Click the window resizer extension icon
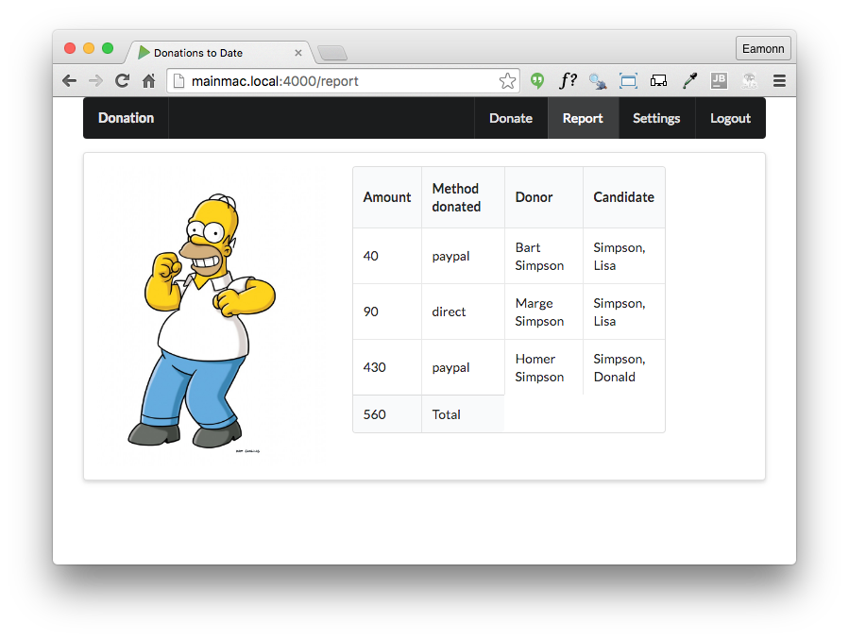Screen dimensions: 849x640 628,81
